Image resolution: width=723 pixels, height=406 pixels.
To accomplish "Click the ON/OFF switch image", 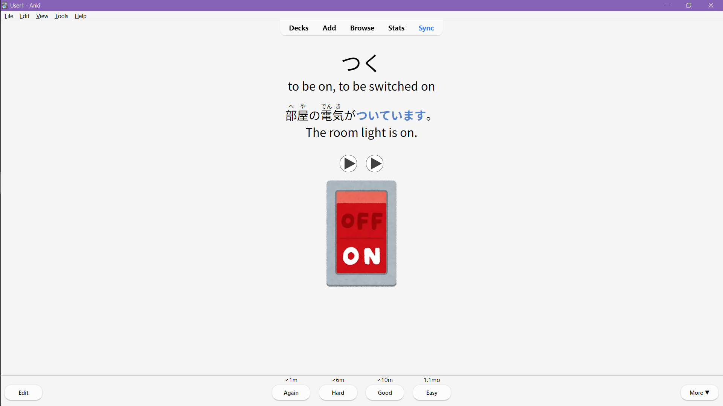I will point(361,233).
